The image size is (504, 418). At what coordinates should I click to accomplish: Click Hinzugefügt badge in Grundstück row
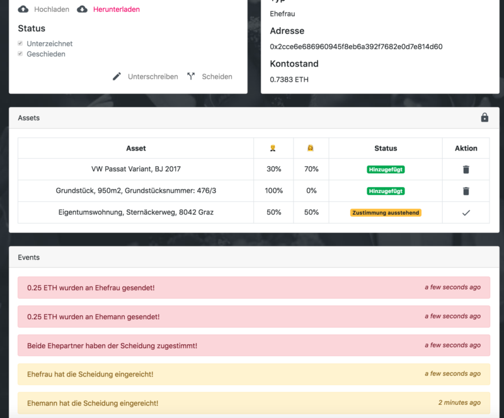pyautogui.click(x=386, y=191)
